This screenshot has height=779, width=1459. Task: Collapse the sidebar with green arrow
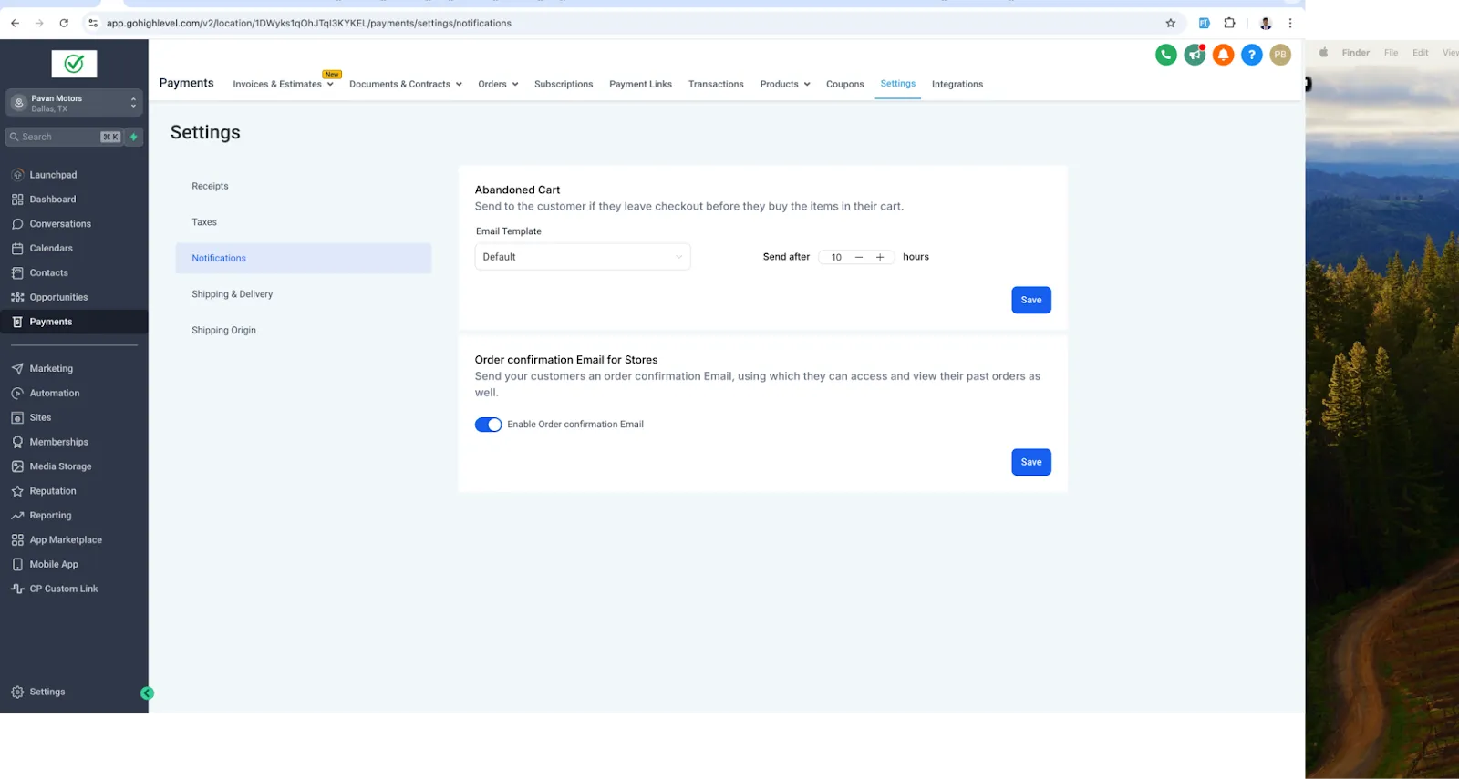[x=147, y=693]
